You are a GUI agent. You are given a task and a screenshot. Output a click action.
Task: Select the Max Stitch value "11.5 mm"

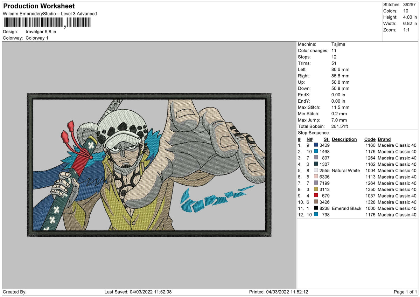pos(340,107)
